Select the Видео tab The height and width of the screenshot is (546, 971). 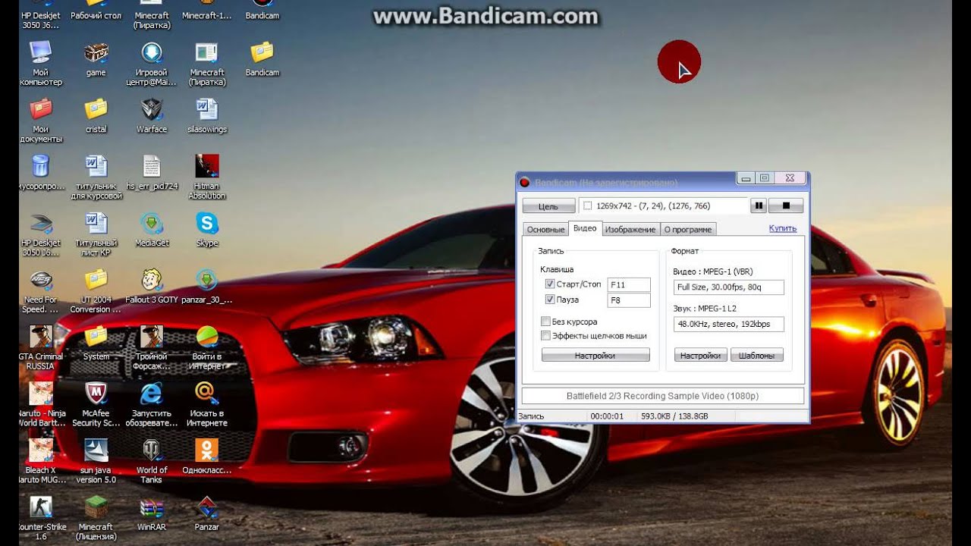pyautogui.click(x=585, y=228)
